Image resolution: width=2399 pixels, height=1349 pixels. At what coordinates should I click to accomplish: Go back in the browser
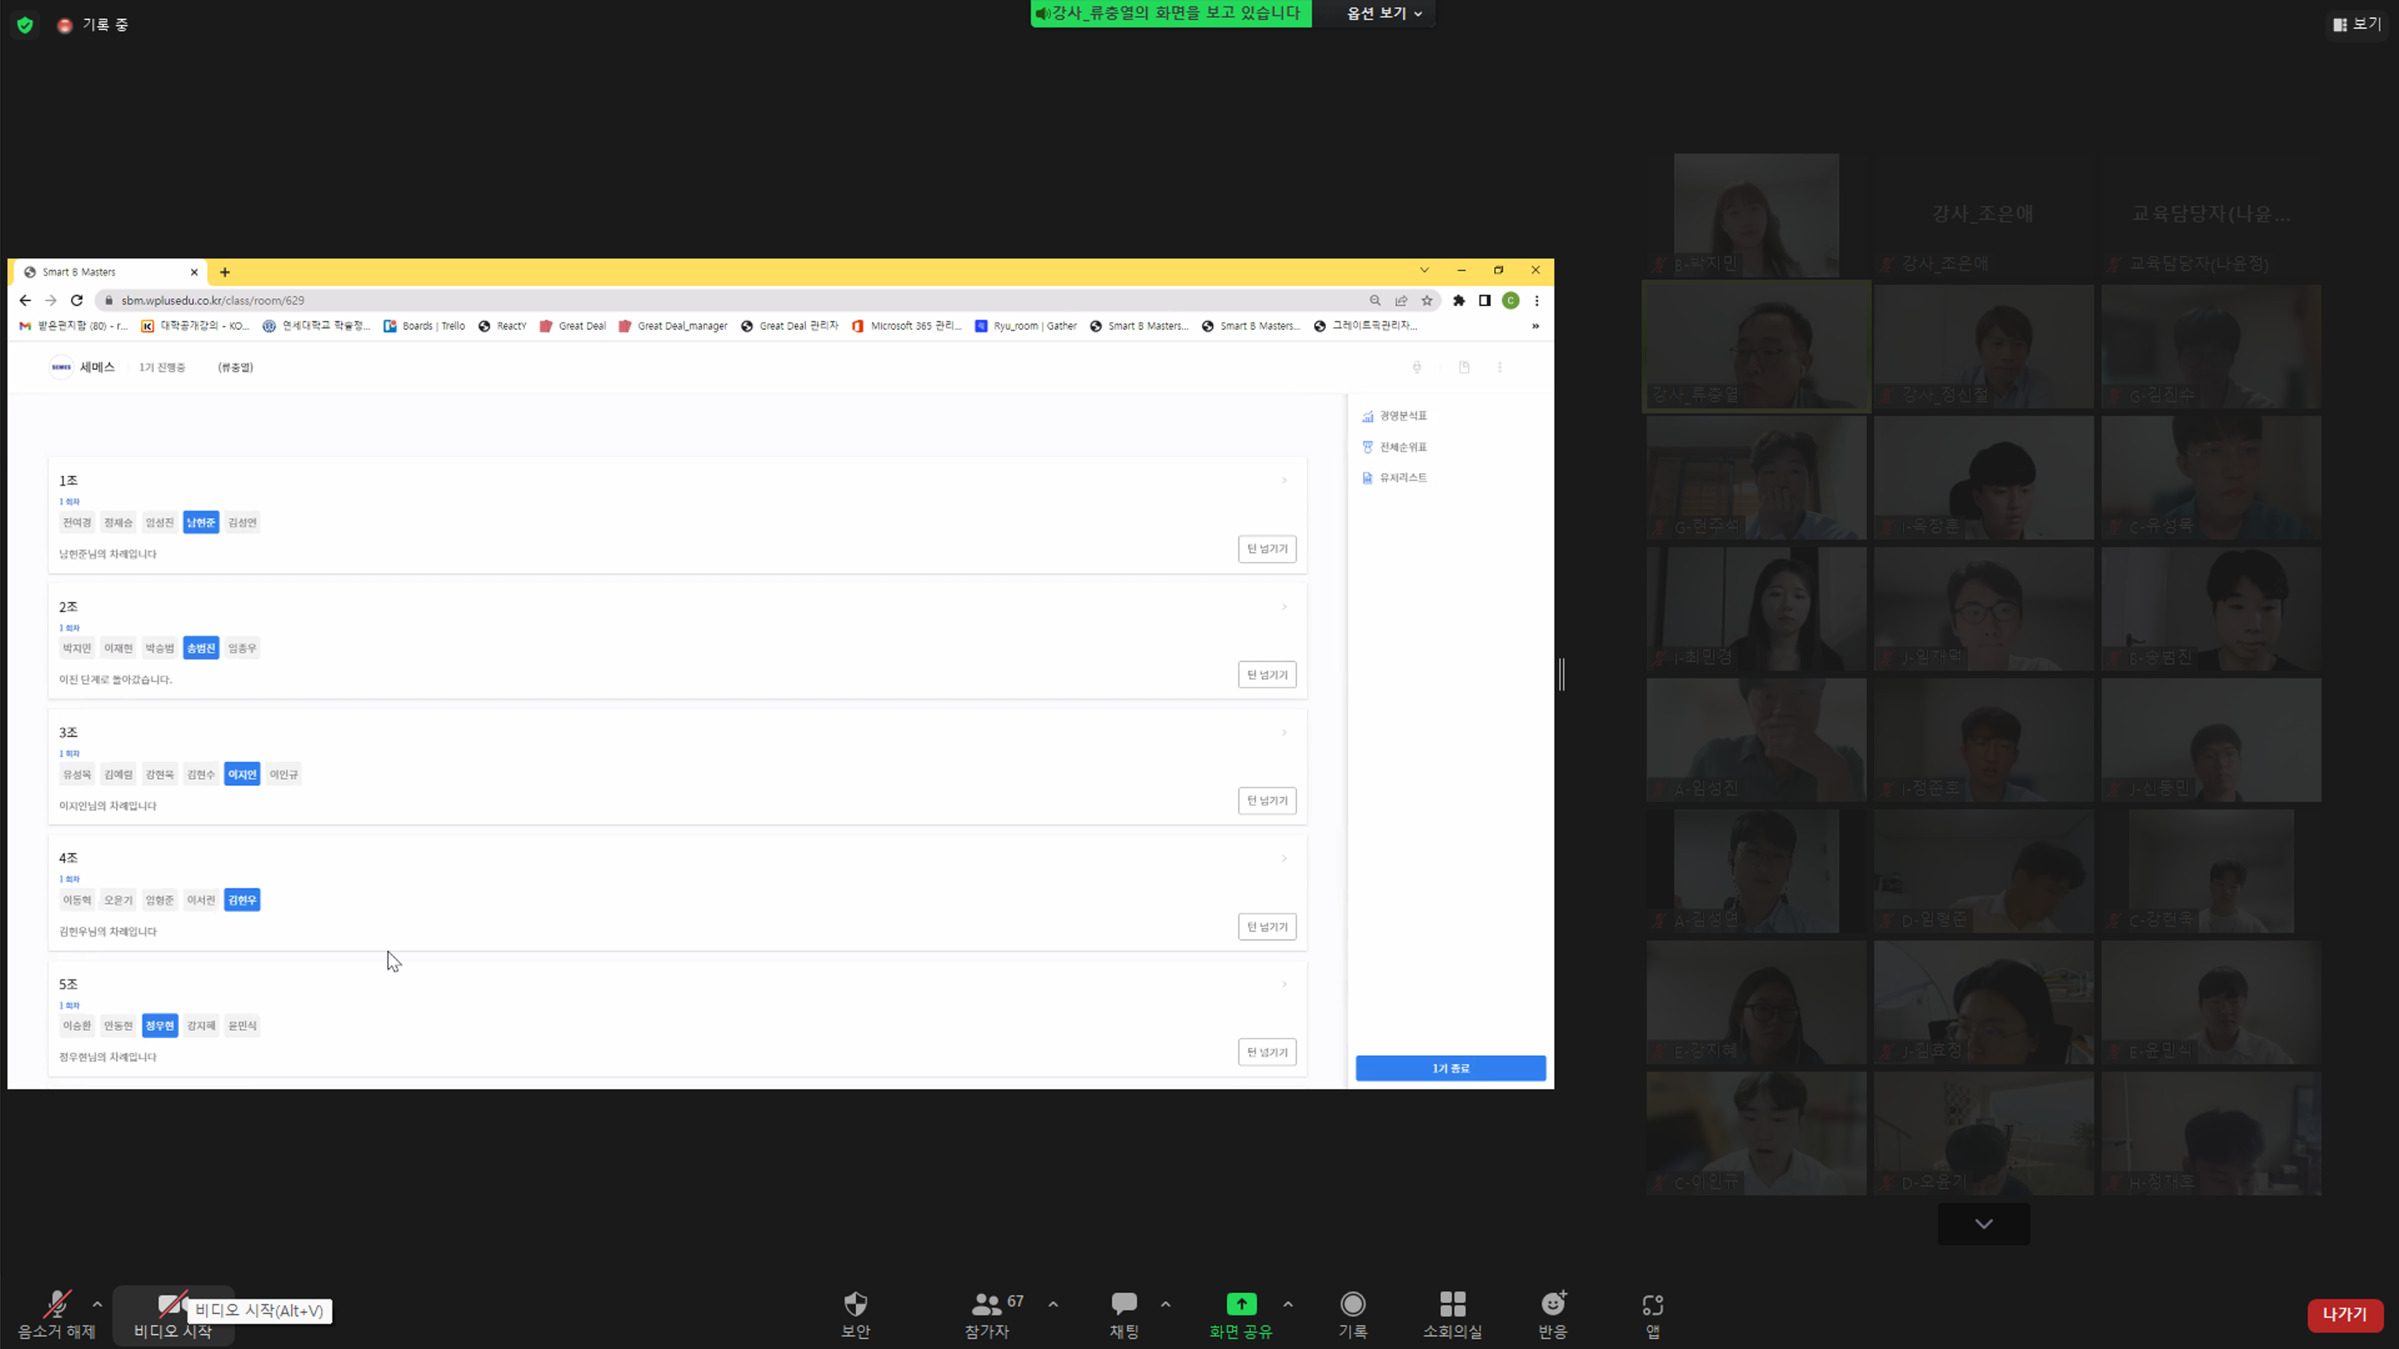(25, 300)
